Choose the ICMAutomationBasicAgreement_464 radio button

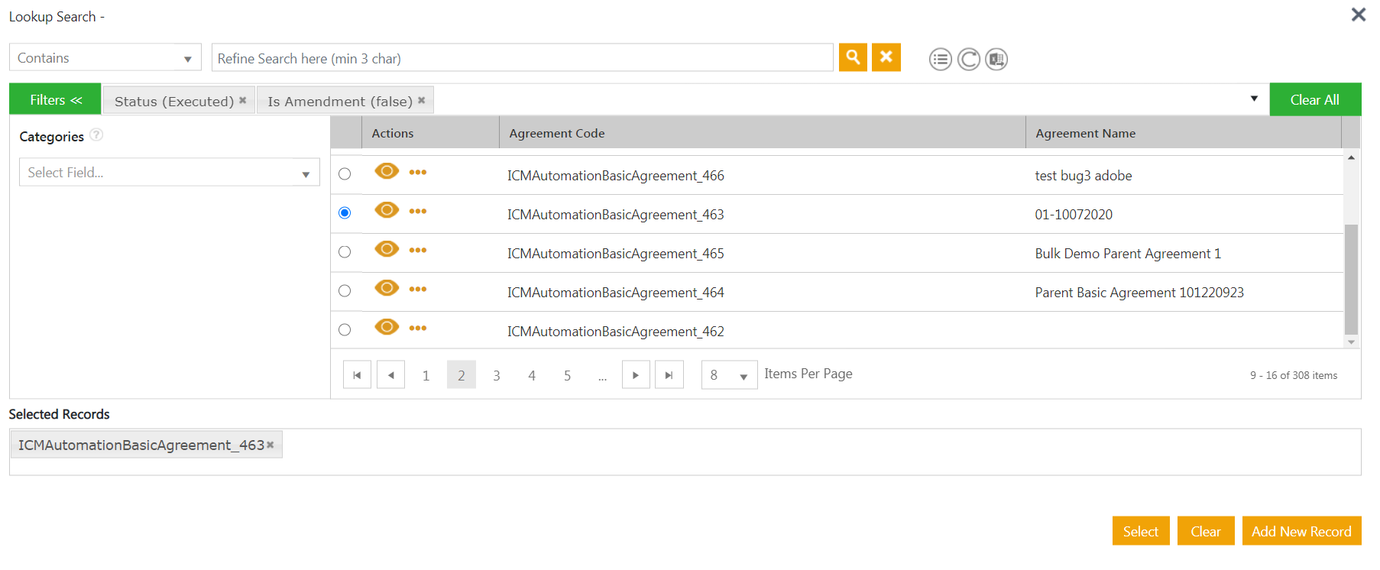point(345,291)
